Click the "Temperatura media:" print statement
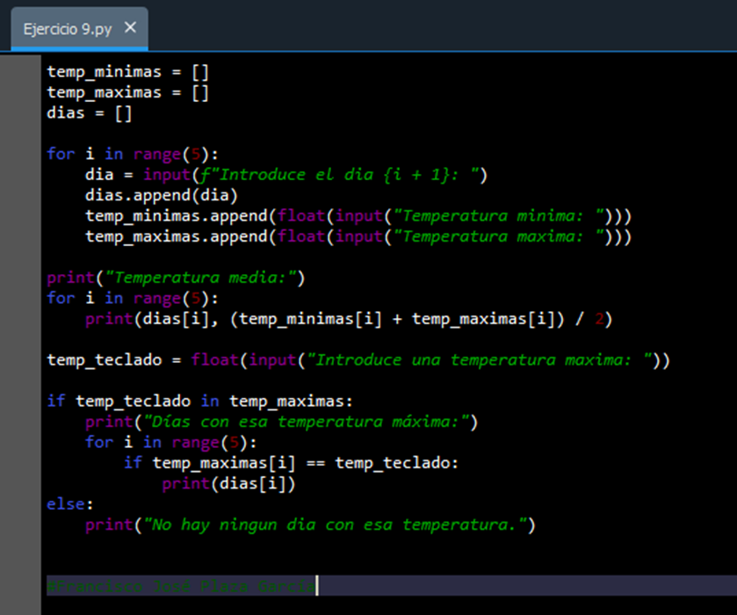Viewport: 737px width, 615px height. (x=202, y=278)
